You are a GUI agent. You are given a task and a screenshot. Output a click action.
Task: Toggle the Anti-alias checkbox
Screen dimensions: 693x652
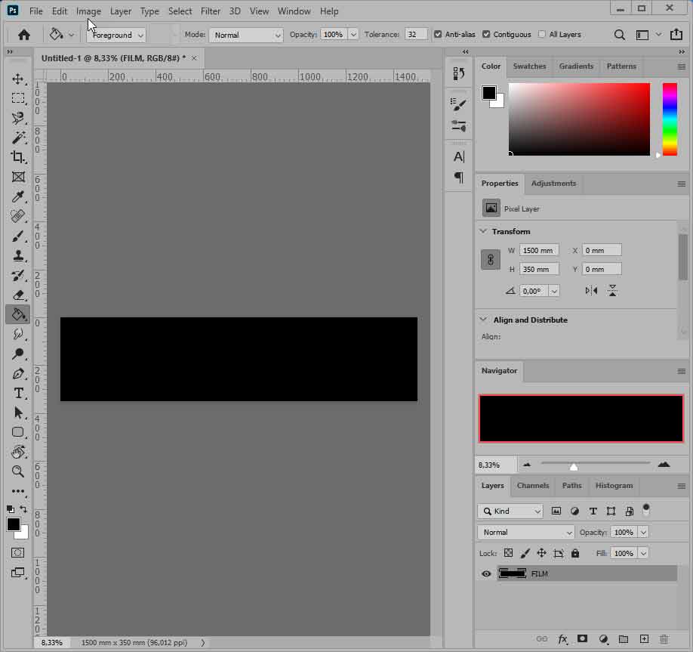pos(438,35)
